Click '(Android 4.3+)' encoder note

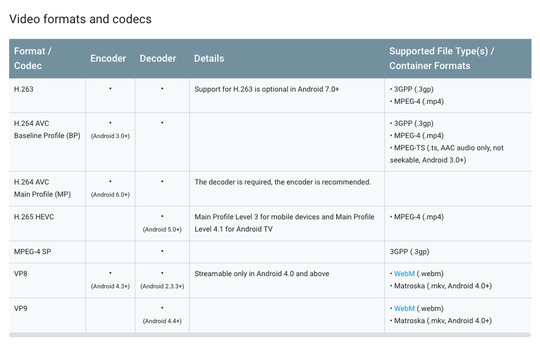[110, 287]
